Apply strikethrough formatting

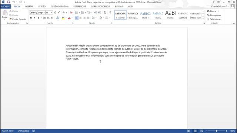pyautogui.click(x=44, y=18)
